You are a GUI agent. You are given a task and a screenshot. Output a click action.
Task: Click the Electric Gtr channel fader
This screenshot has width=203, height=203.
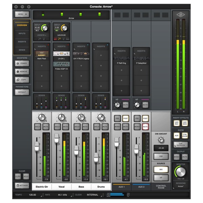37,146
